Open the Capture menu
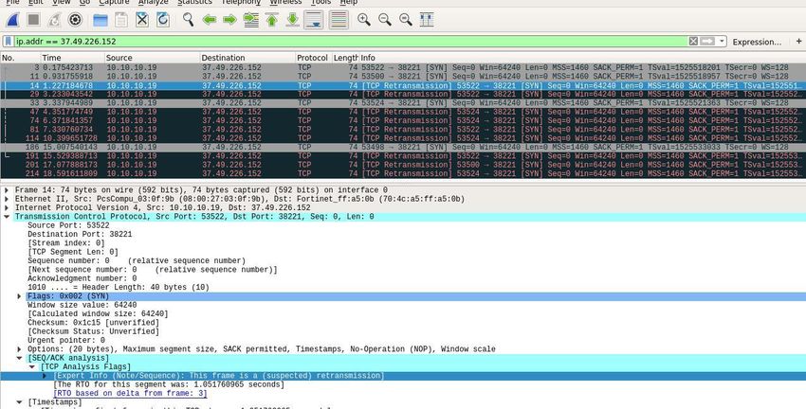Viewport: 806px width, 409px height. (114, 3)
